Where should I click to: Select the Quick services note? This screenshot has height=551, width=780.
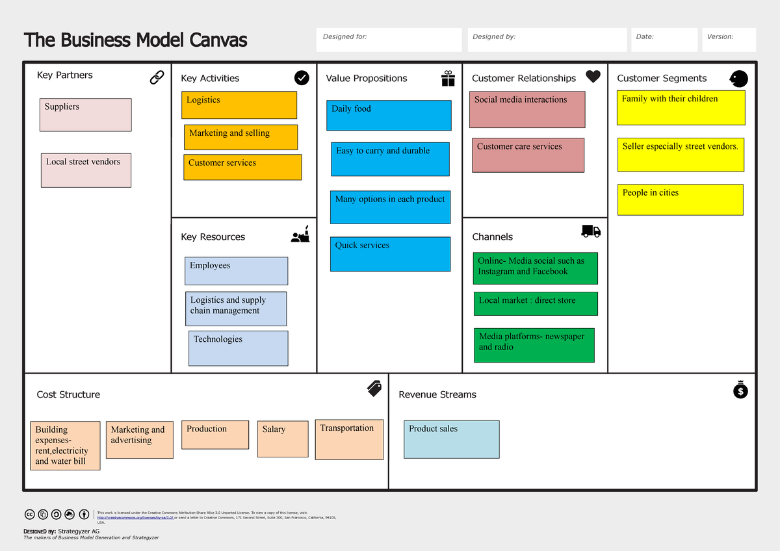[x=390, y=254]
